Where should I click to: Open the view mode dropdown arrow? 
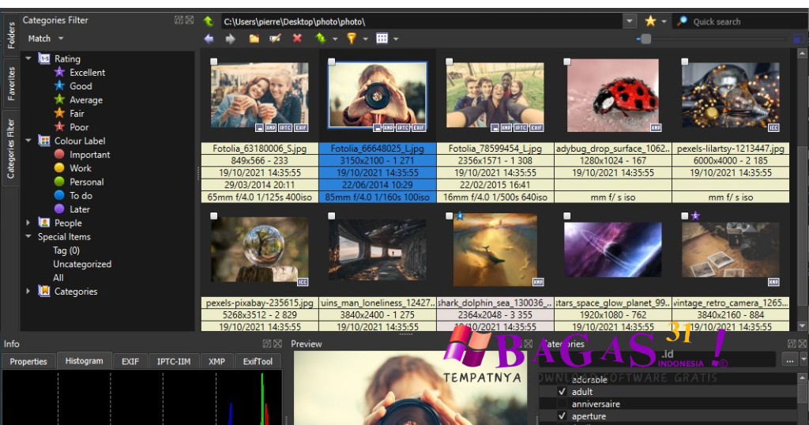click(396, 39)
